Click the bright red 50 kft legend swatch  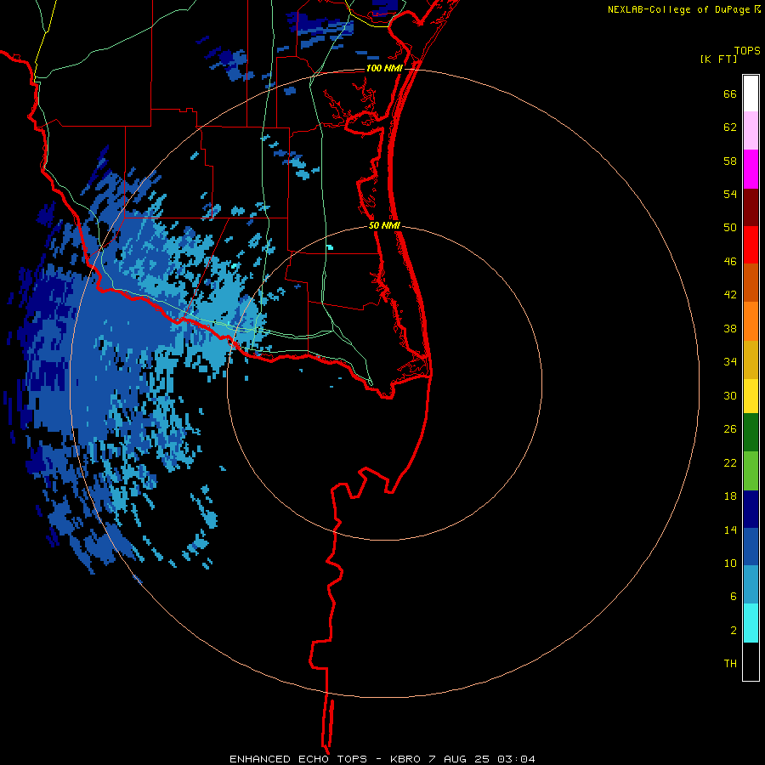pos(751,245)
